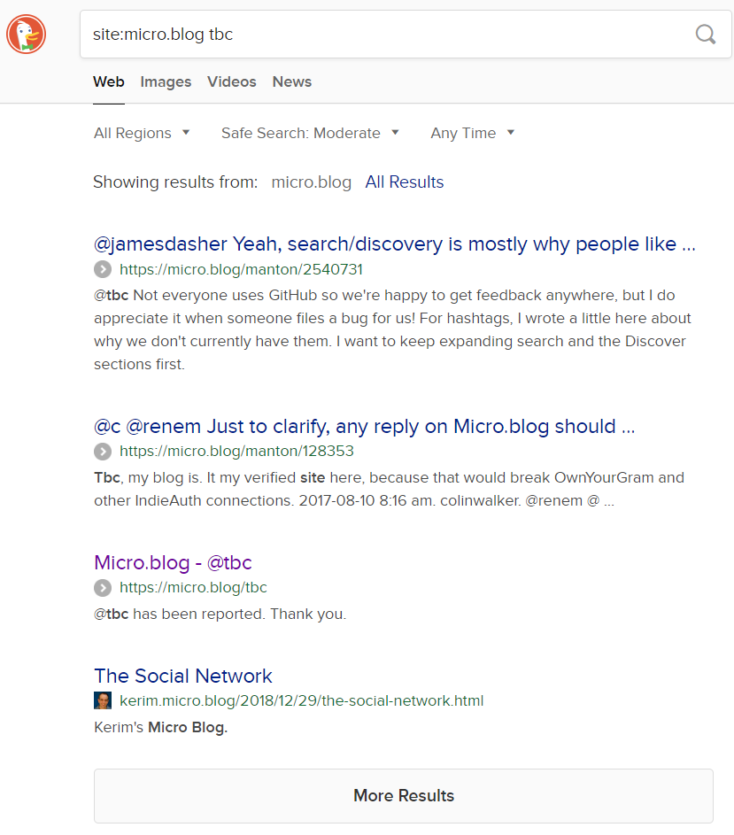
Task: Click the More Results button
Action: point(404,796)
